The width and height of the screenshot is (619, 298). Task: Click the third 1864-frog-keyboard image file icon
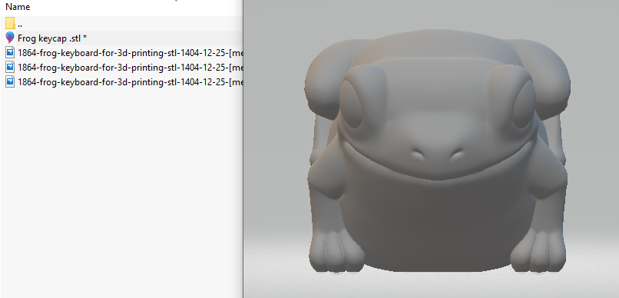click(10, 81)
